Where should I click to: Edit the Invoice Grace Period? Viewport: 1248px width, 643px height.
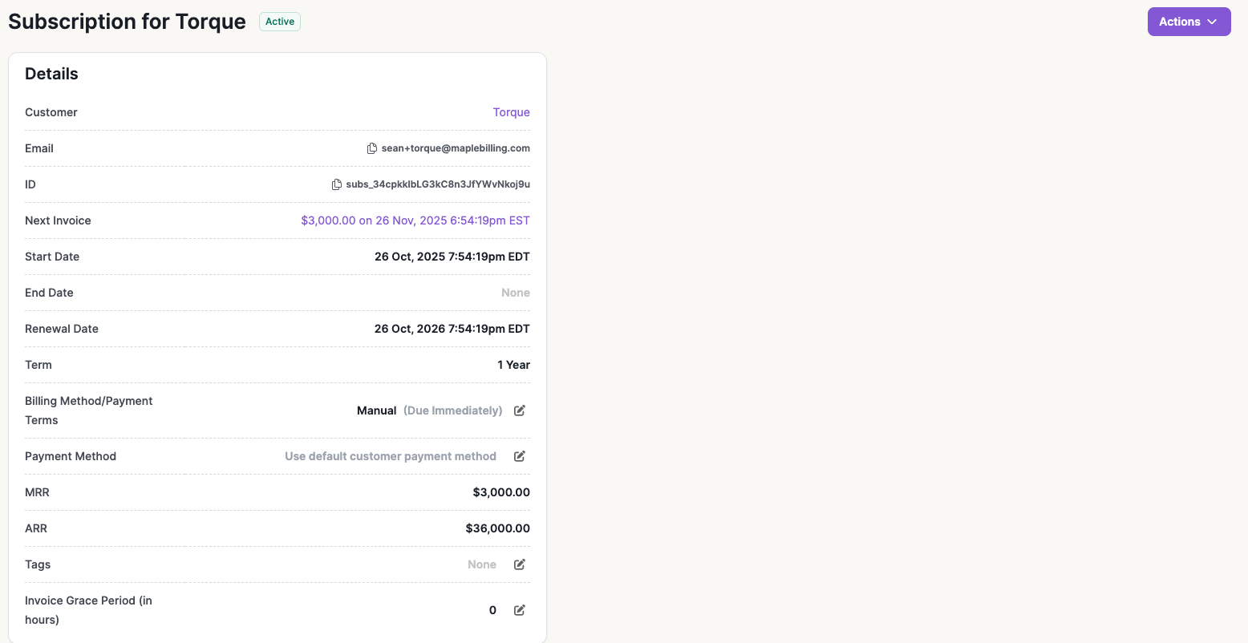(x=520, y=610)
